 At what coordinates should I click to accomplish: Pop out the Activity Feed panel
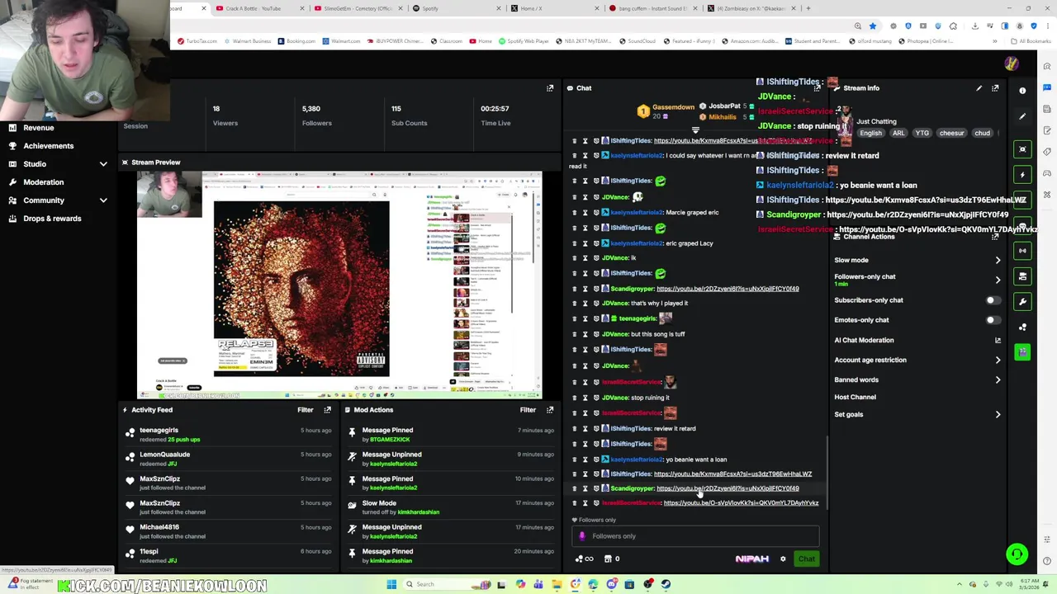coord(328,410)
